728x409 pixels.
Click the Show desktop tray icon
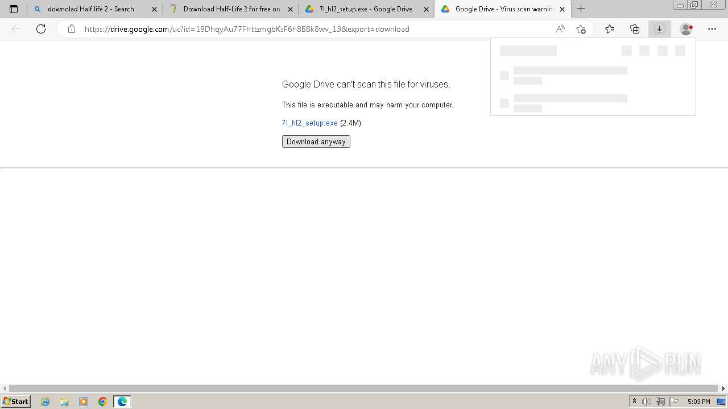pyautogui.click(x=721, y=402)
